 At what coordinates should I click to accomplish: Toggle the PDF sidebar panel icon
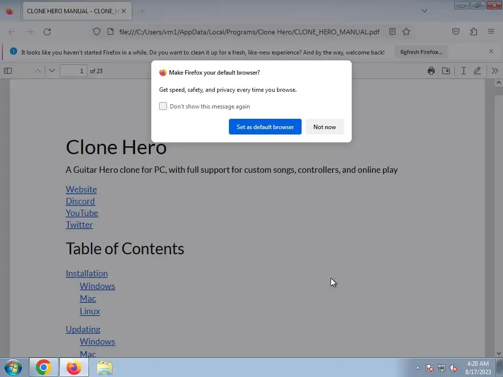pyautogui.click(x=8, y=71)
